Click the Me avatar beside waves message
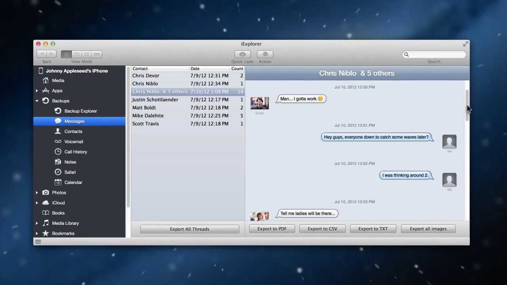 click(x=449, y=142)
